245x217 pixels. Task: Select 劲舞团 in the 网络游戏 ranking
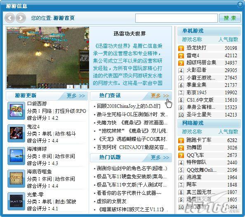194,147
